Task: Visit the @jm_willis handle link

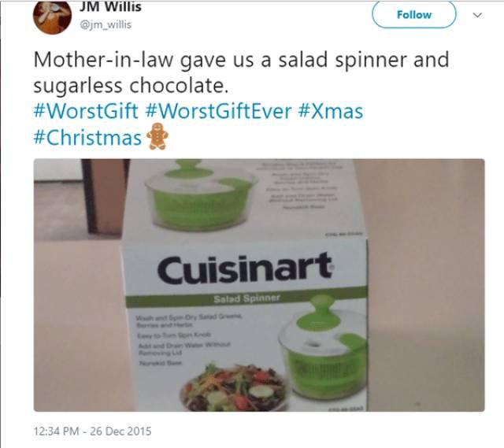Action: [106, 24]
